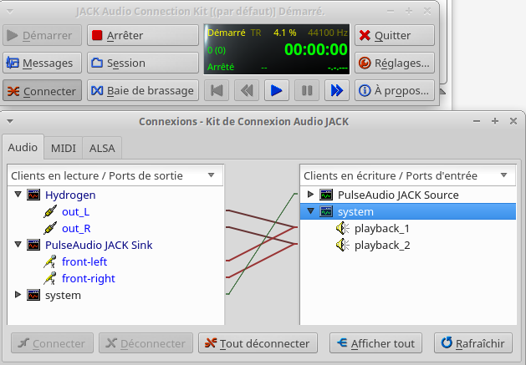
Task: Click the system input client icon
Action: click(326, 211)
